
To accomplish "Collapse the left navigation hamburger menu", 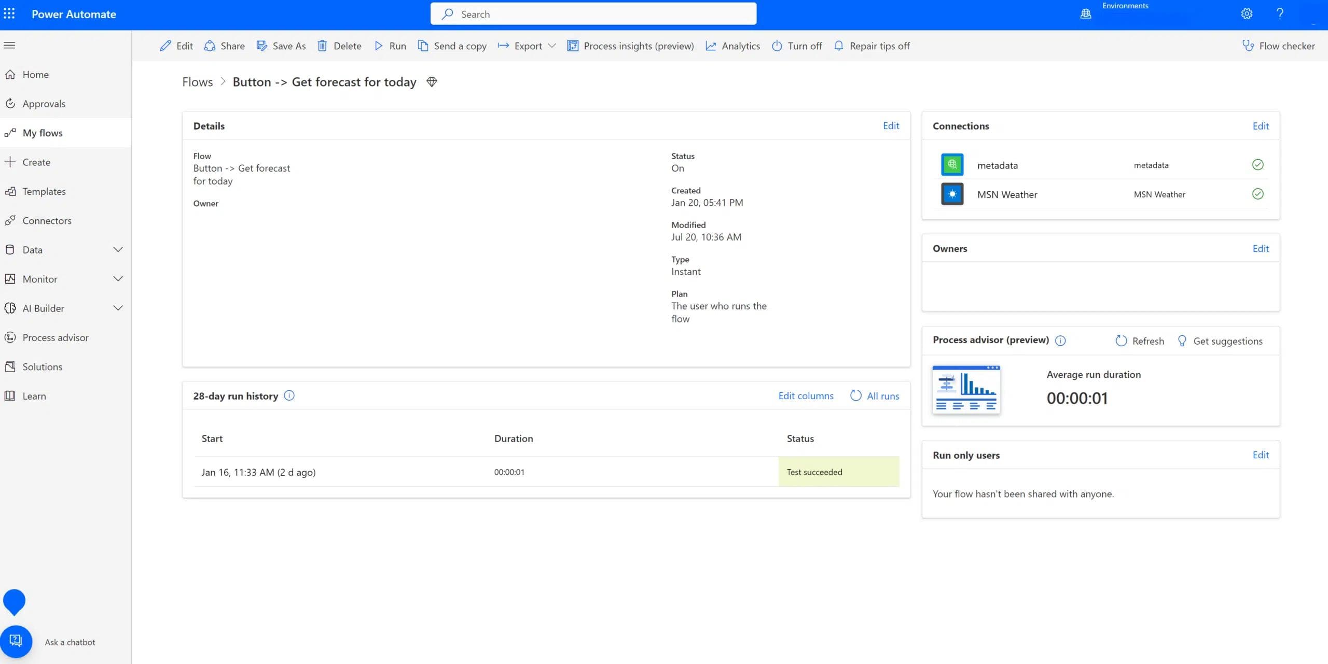I will pos(9,45).
